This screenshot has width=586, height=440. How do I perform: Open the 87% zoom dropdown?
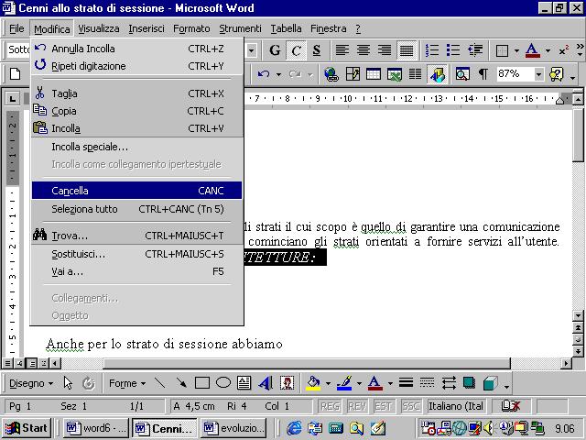[538, 74]
